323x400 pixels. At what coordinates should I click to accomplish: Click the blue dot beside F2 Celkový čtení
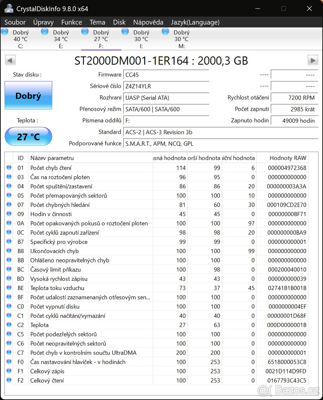tap(9, 380)
